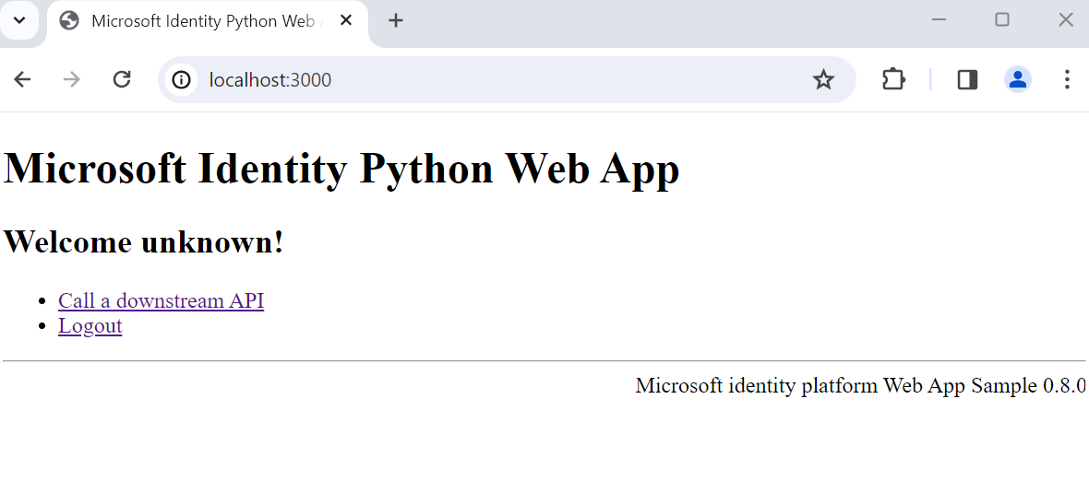
Task: Click the Logout link
Action: pos(90,325)
